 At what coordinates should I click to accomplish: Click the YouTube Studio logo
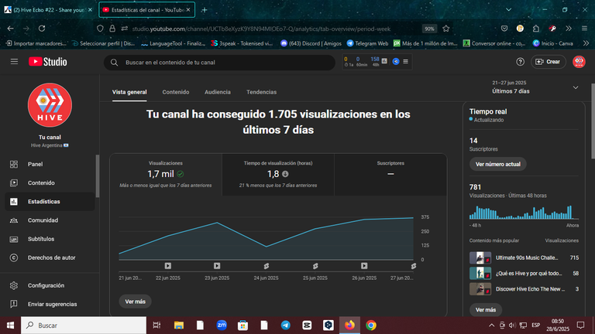point(48,61)
